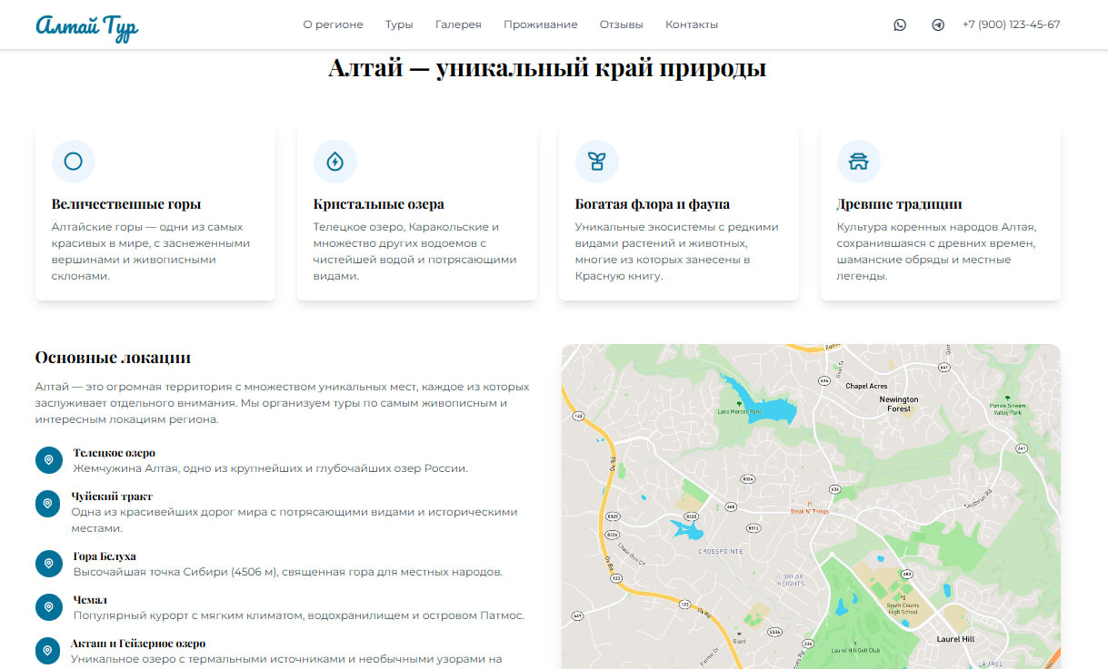Go to the Туры section
The width and height of the screenshot is (1108, 669).
click(x=399, y=25)
